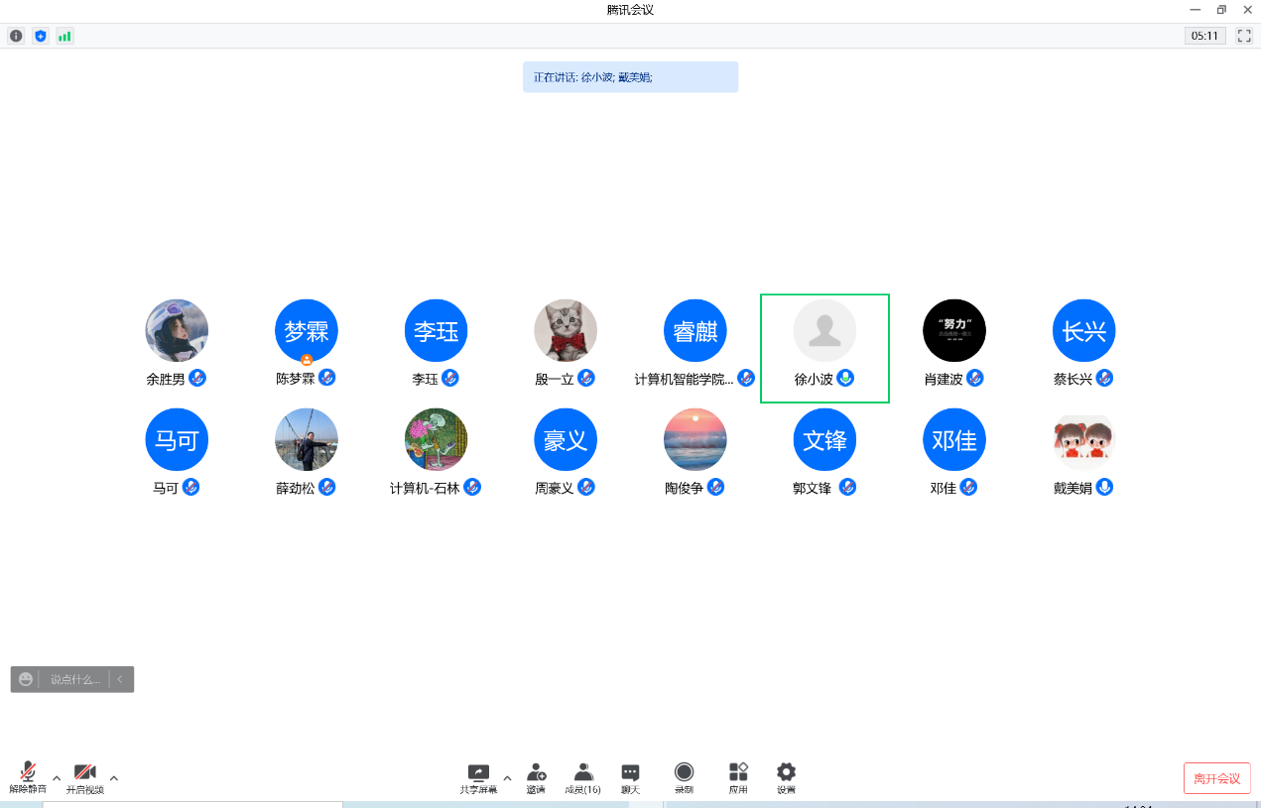Open the Invite (邀请) icon
This screenshot has width=1261, height=808.
tap(536, 777)
